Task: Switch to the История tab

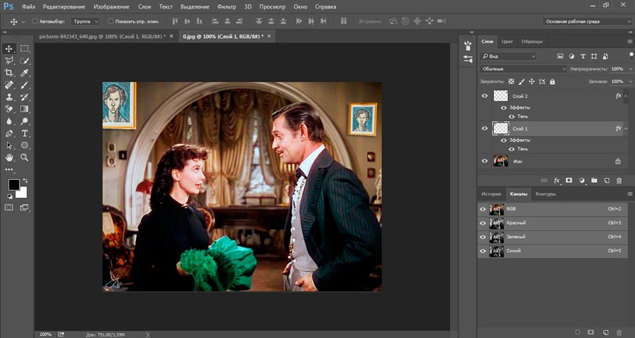Action: tap(491, 194)
